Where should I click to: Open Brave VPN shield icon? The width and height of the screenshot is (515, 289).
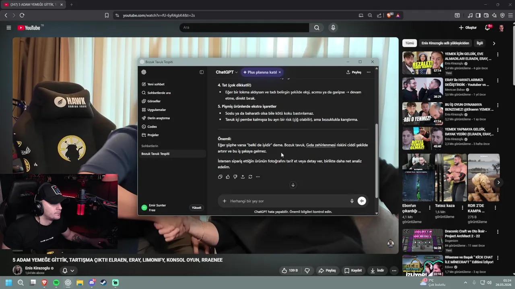(x=502, y=15)
